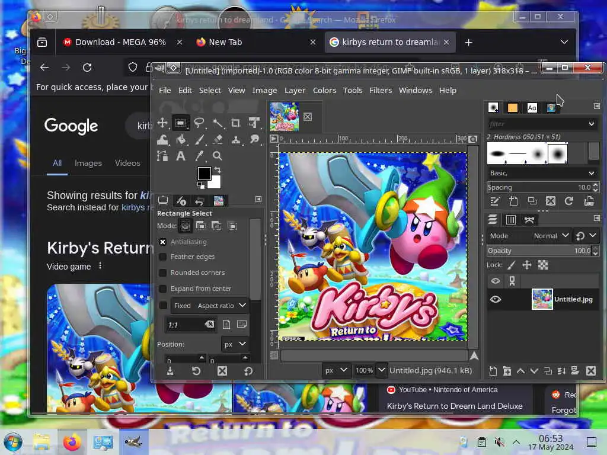Toggle lock position and size icon
607x455 pixels.
527,265
